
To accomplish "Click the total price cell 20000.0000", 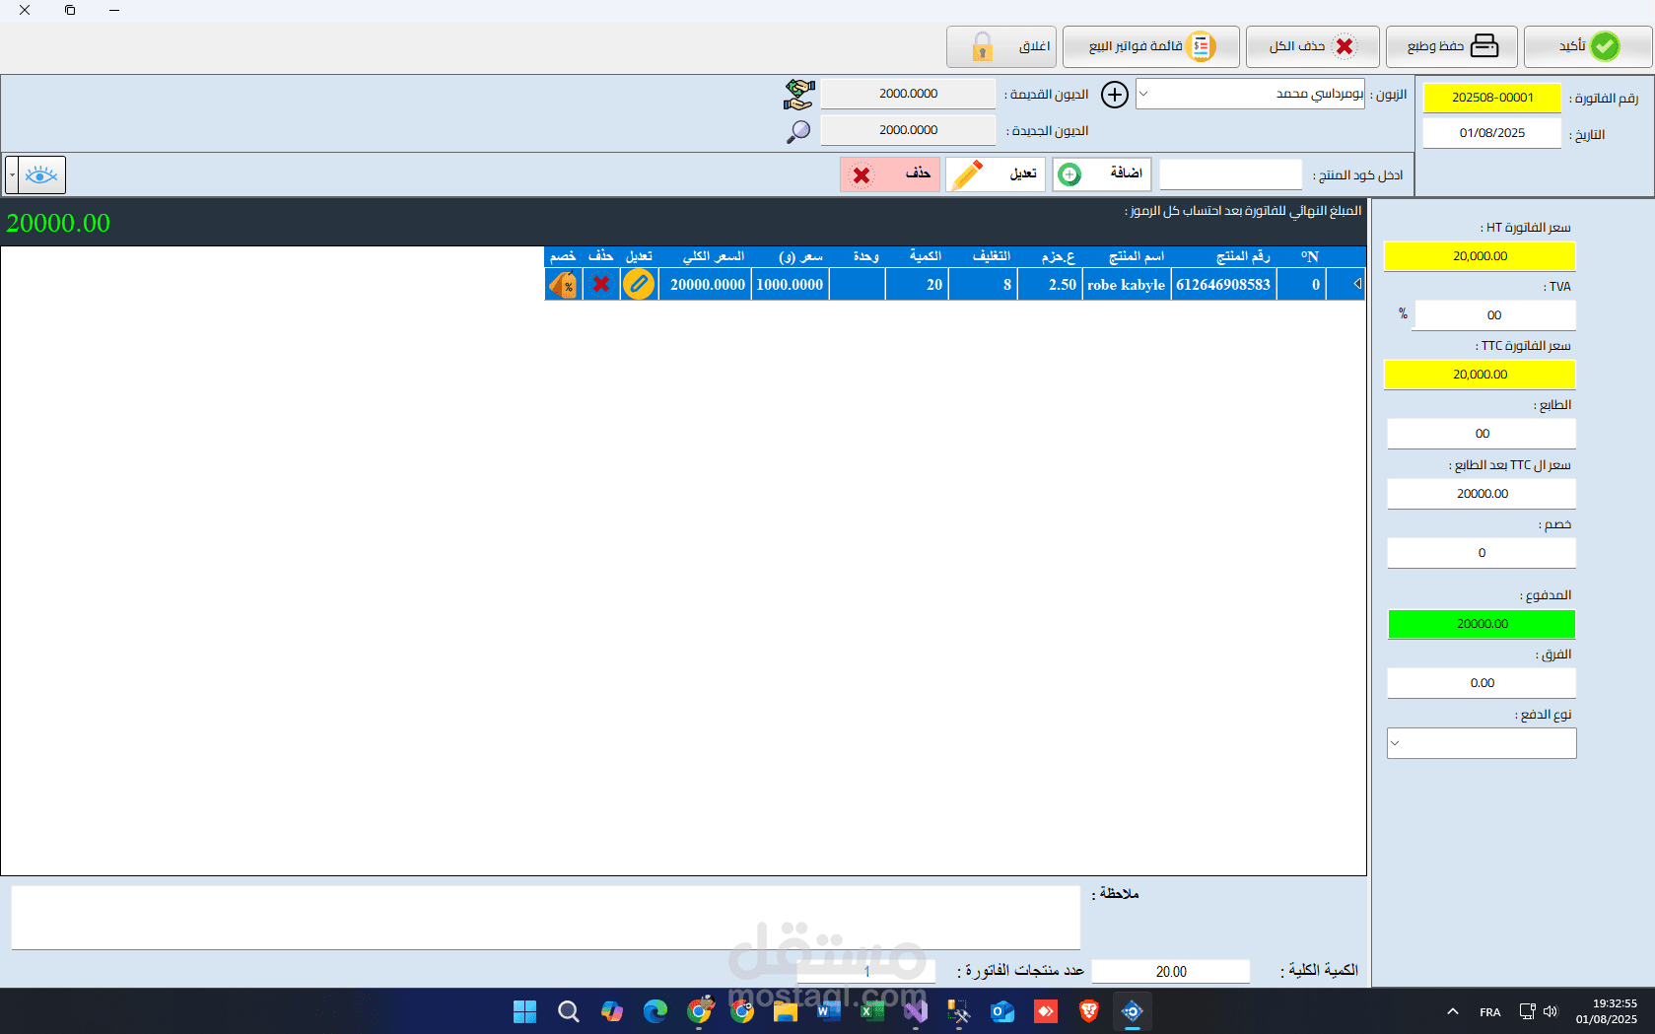I will pos(707,285).
